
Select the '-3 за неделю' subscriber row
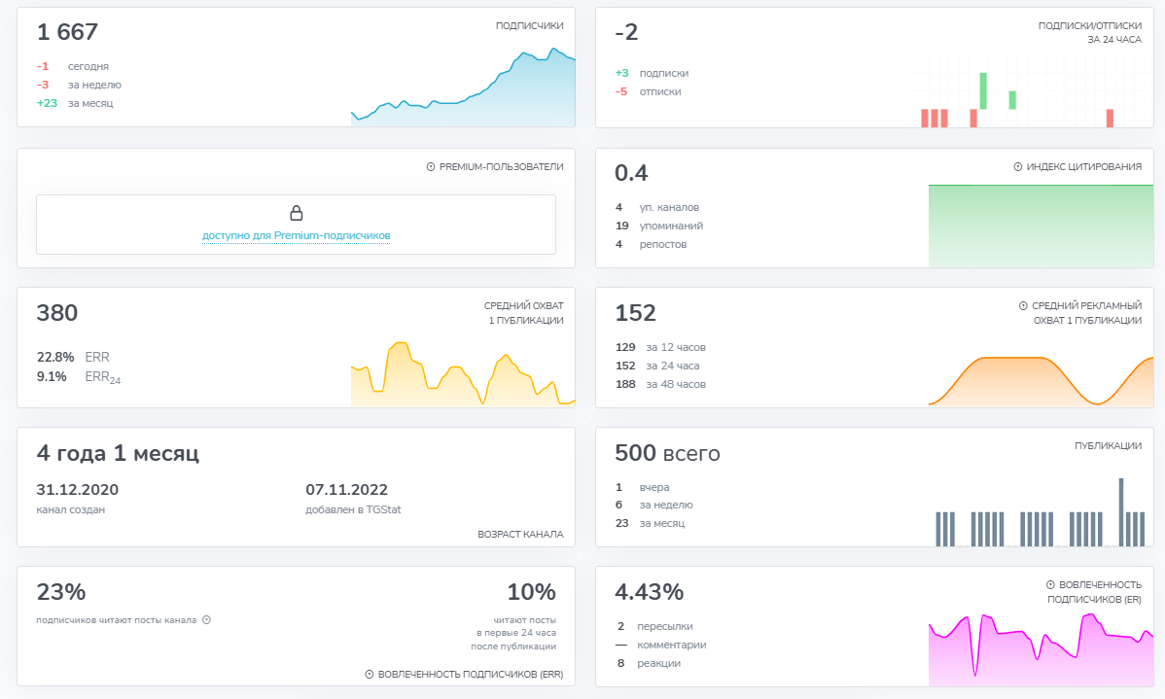click(x=79, y=85)
